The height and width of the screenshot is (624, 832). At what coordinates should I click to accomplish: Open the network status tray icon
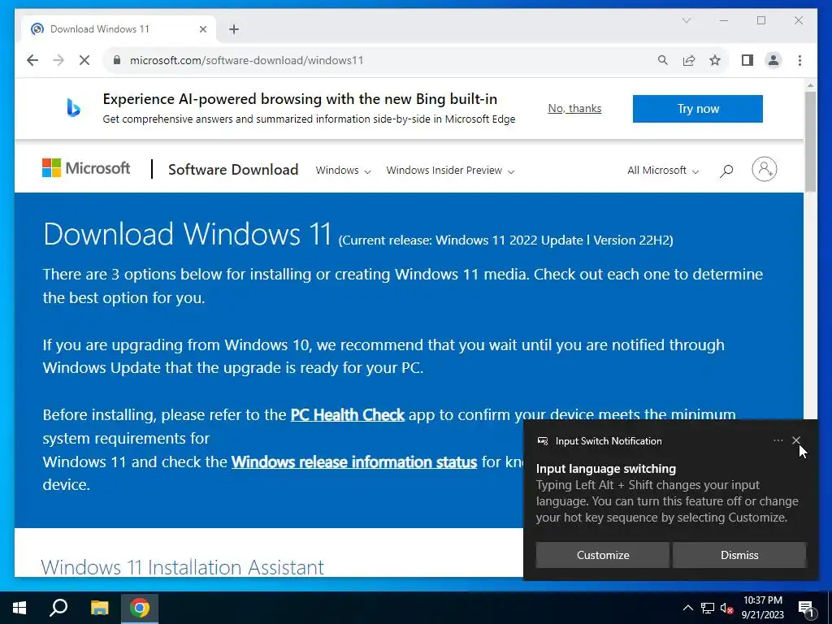[708, 608]
